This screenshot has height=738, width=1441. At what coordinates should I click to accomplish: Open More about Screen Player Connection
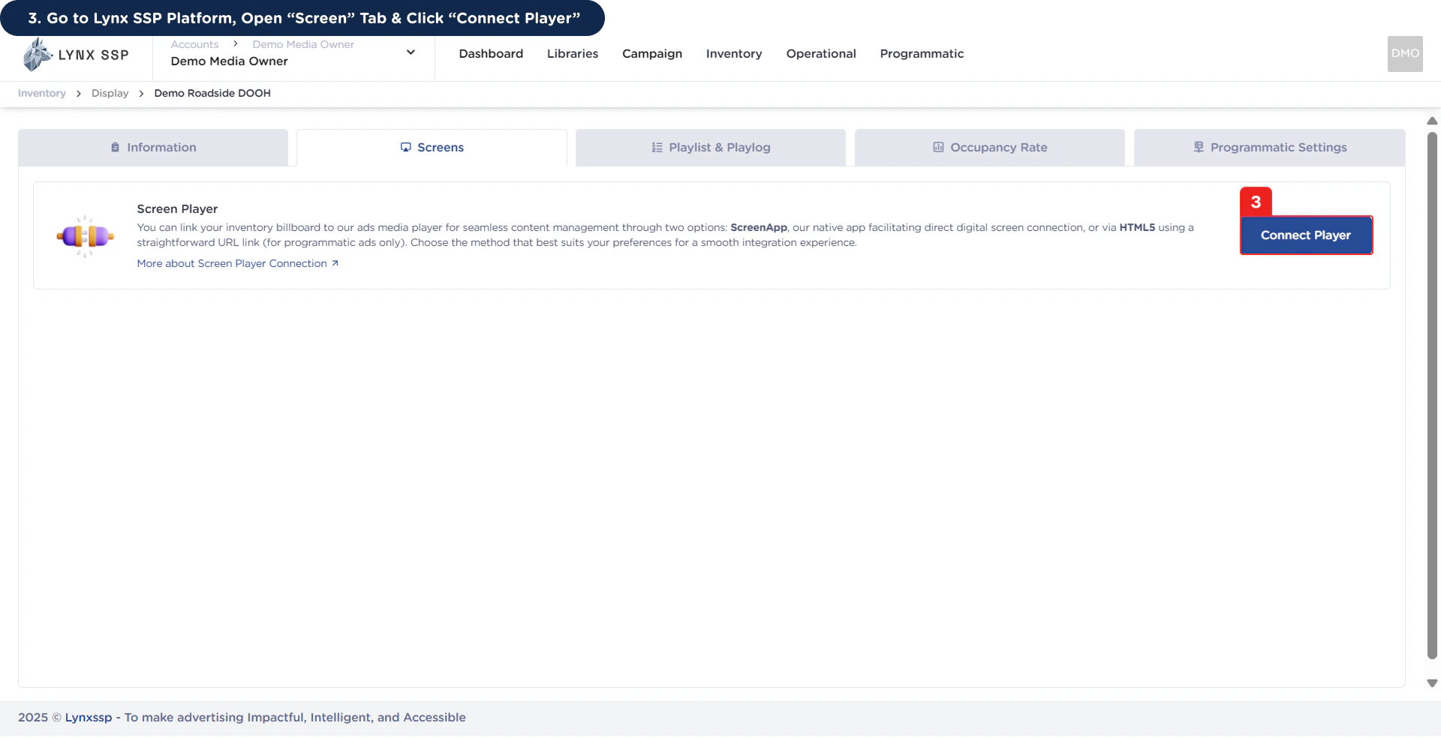231,263
